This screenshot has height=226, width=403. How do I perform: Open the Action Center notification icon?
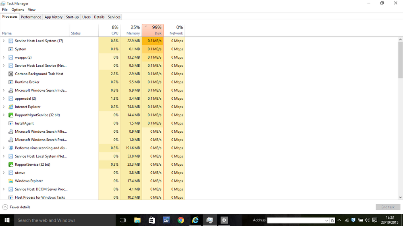[x=375, y=220]
